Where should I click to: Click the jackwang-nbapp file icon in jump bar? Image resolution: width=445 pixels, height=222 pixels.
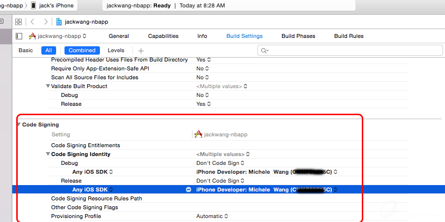(59, 22)
